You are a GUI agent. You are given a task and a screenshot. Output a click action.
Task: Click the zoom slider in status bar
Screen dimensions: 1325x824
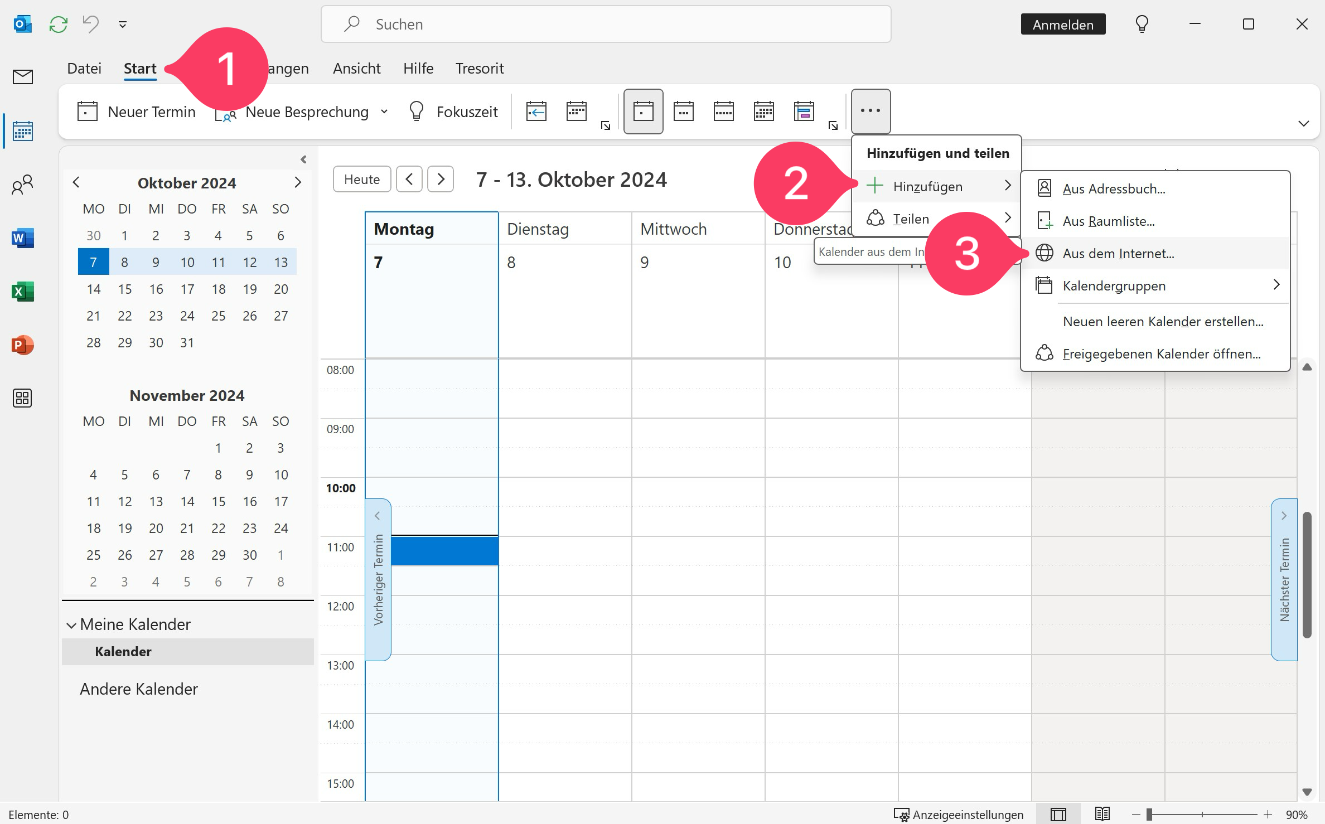(x=1149, y=815)
